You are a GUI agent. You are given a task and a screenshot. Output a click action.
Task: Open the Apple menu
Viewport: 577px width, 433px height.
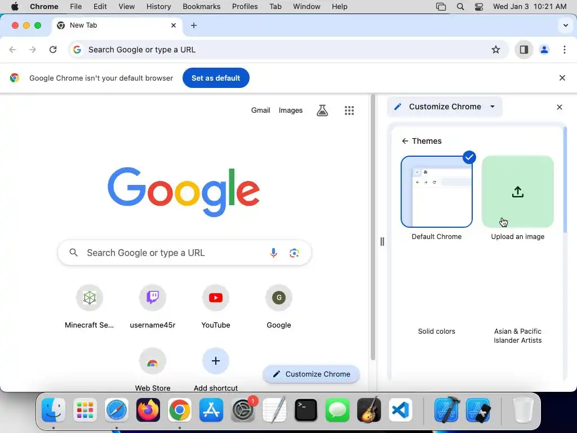point(15,6)
